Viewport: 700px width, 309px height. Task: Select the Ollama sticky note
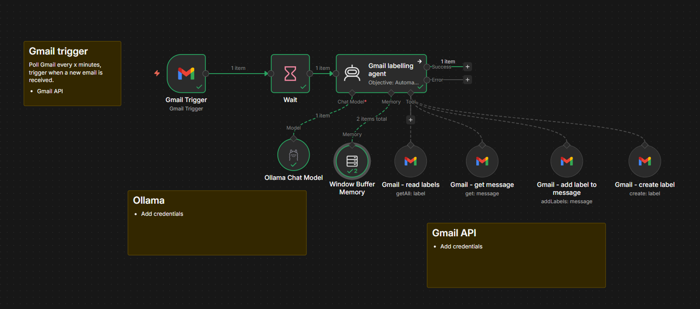click(x=217, y=223)
